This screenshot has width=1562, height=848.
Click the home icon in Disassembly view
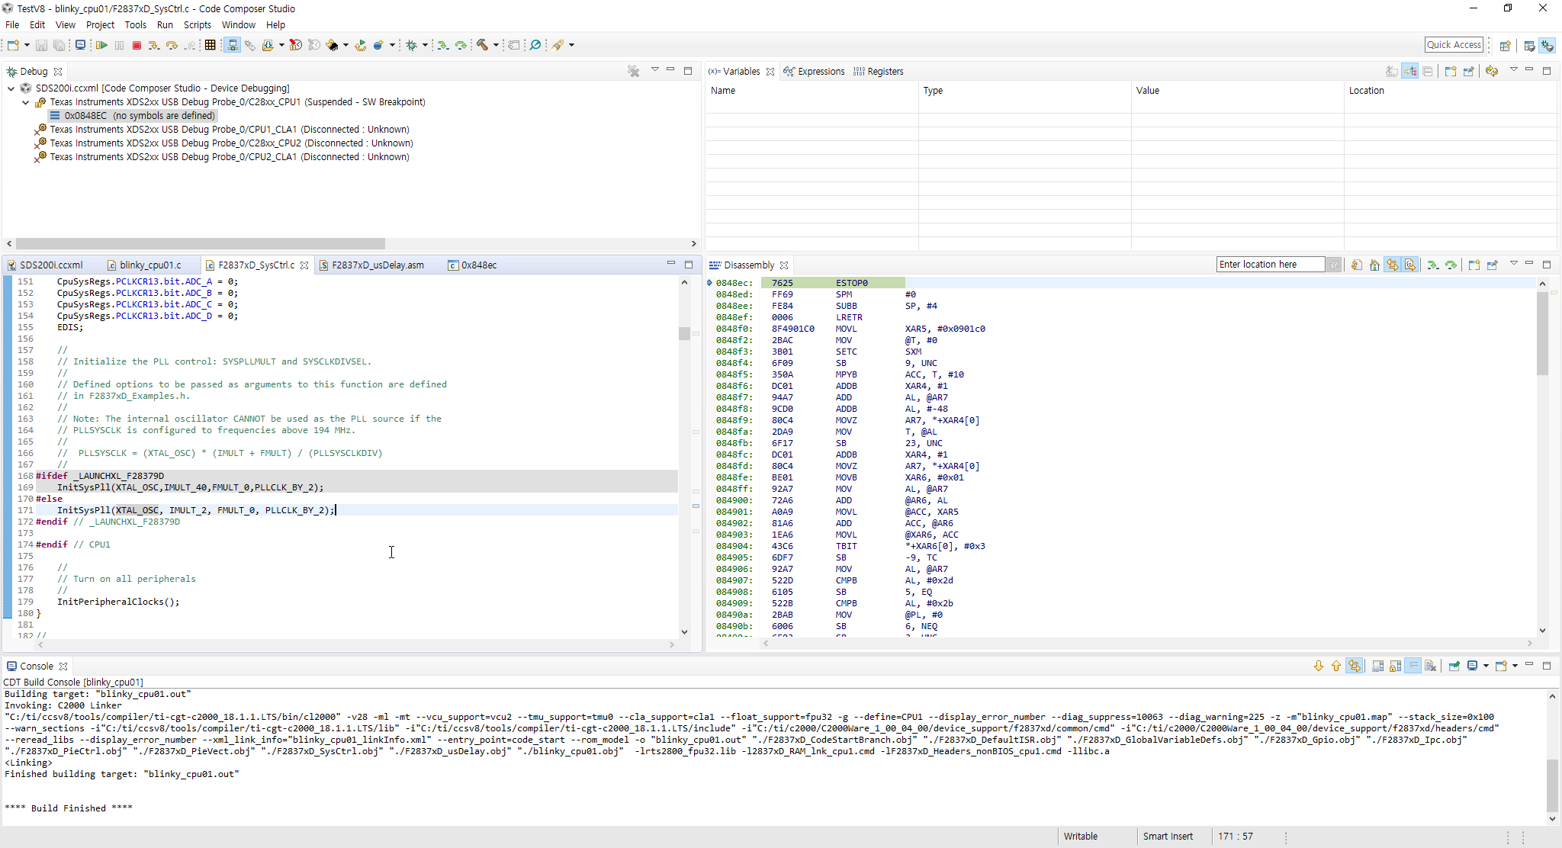point(1374,265)
